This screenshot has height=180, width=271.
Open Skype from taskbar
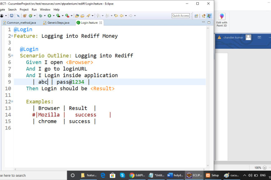click(x=122, y=175)
